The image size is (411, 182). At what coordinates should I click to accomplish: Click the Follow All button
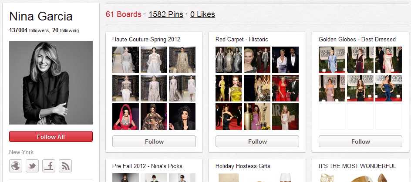coord(51,137)
